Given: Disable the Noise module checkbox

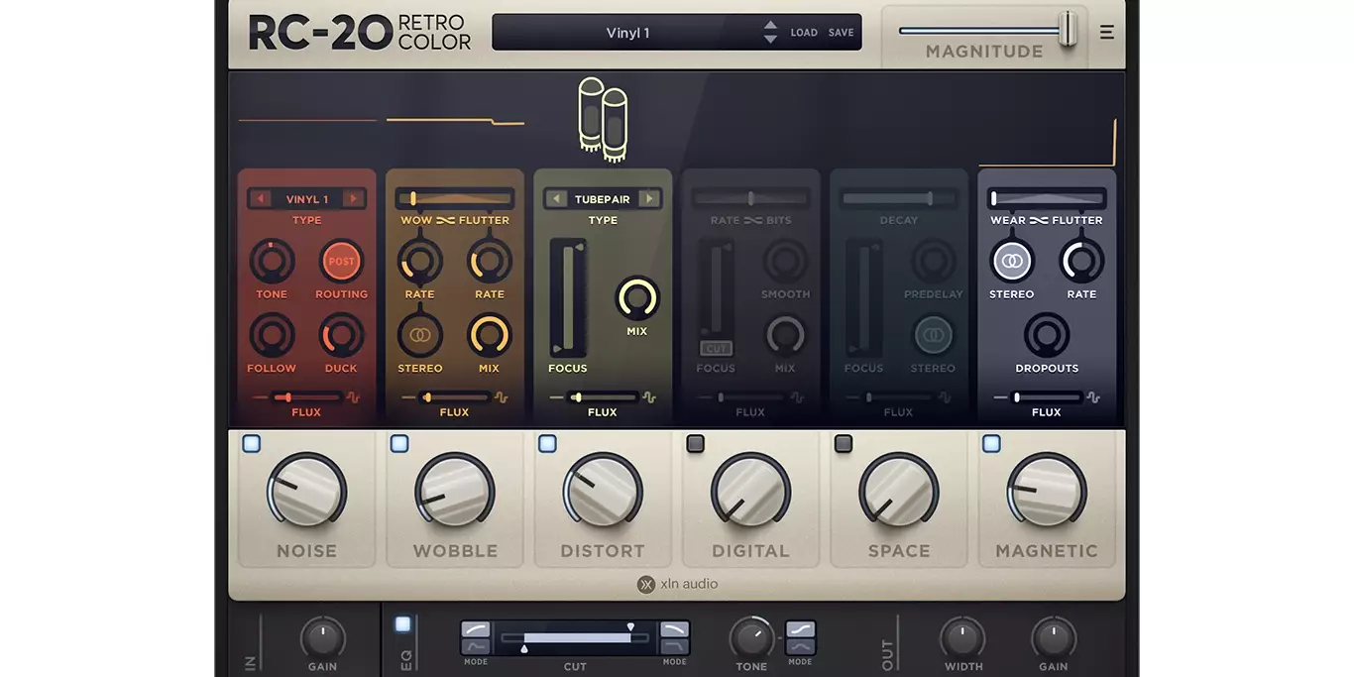Looking at the screenshot, I should 252,444.
